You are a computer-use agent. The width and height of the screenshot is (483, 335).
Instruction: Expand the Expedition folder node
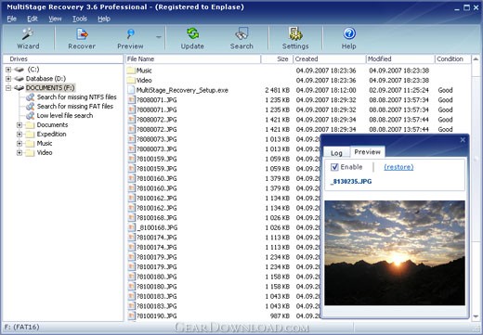click(x=20, y=135)
